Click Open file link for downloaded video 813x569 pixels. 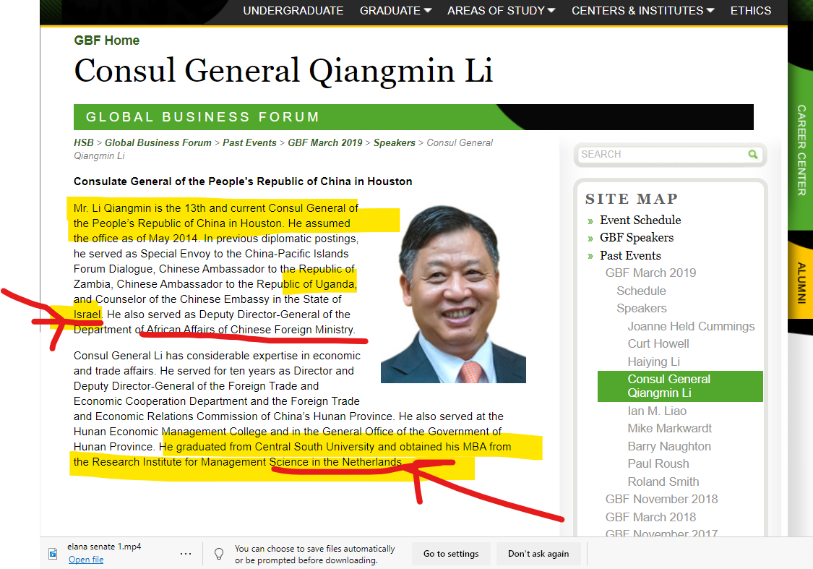(86, 560)
